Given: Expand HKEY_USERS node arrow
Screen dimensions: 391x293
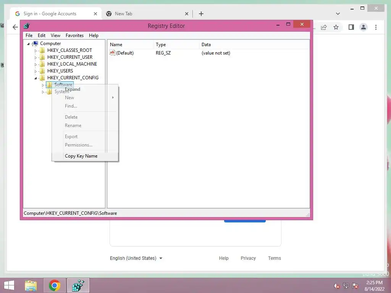Looking at the screenshot, I should click(36, 71).
